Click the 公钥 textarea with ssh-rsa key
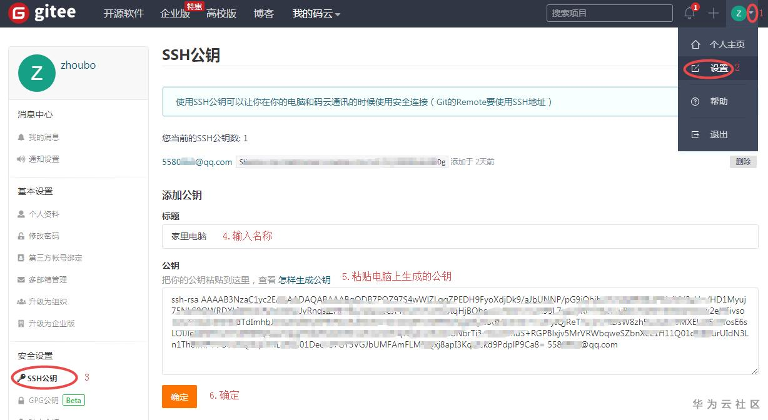This screenshot has height=420, width=768. [460, 331]
